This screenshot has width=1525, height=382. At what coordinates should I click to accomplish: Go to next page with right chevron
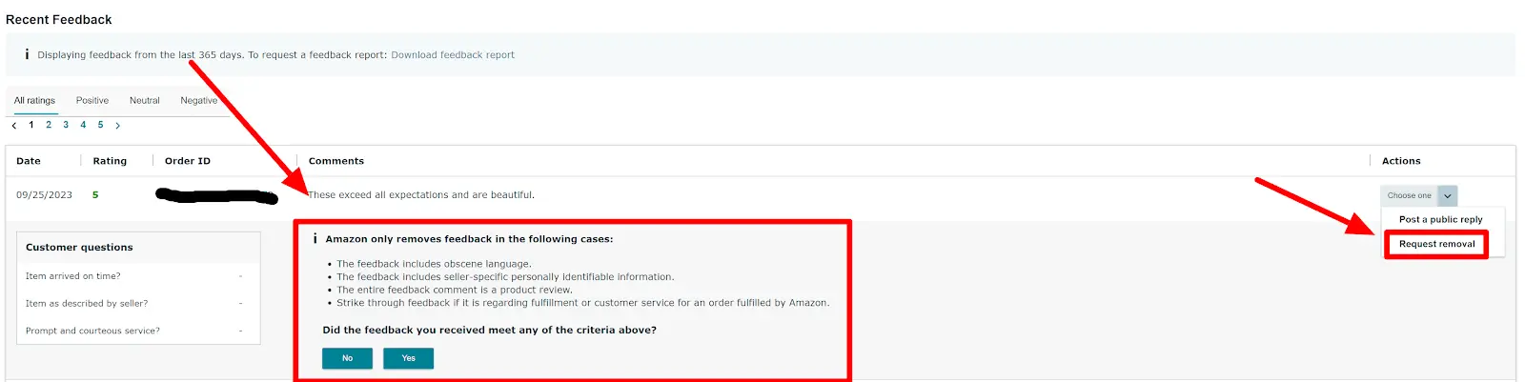pos(118,126)
